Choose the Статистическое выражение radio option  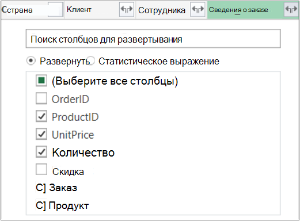(90, 61)
